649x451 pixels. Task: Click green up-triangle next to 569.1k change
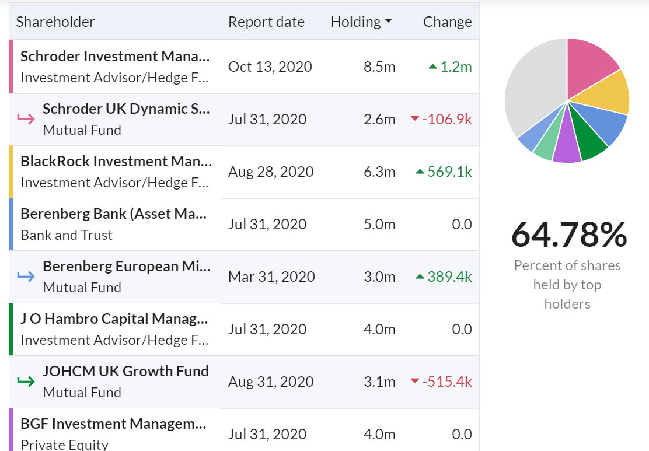(420, 172)
